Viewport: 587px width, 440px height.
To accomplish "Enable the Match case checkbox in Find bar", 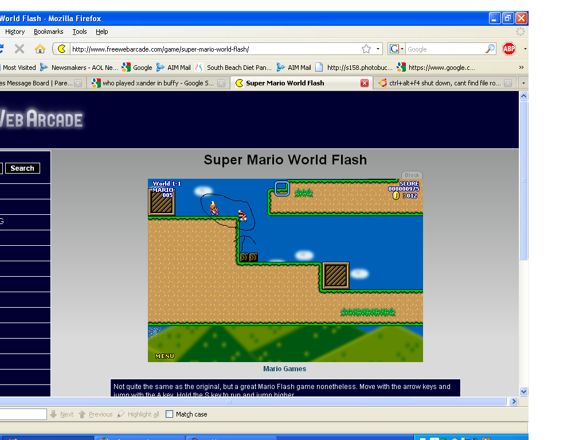I will click(x=170, y=414).
